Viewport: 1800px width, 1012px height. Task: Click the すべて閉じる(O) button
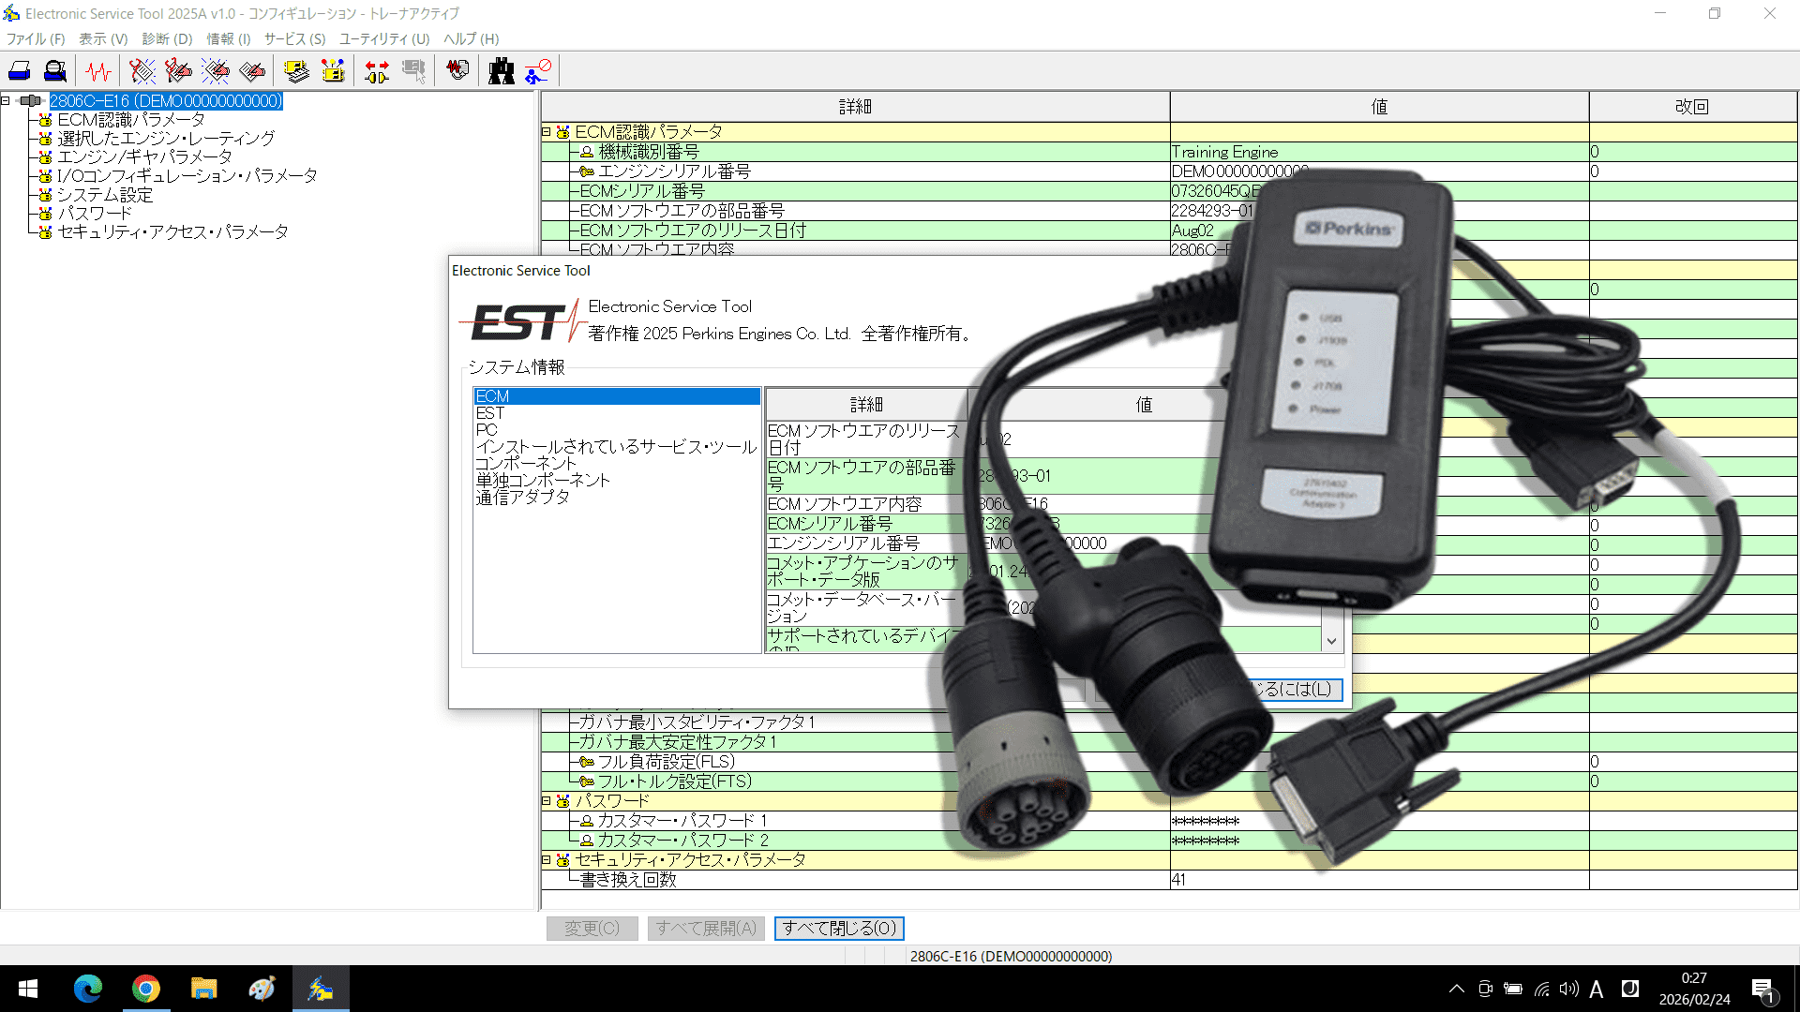point(839,928)
